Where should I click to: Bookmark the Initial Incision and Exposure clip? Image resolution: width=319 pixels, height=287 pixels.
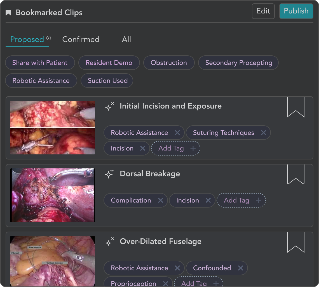pos(295,107)
